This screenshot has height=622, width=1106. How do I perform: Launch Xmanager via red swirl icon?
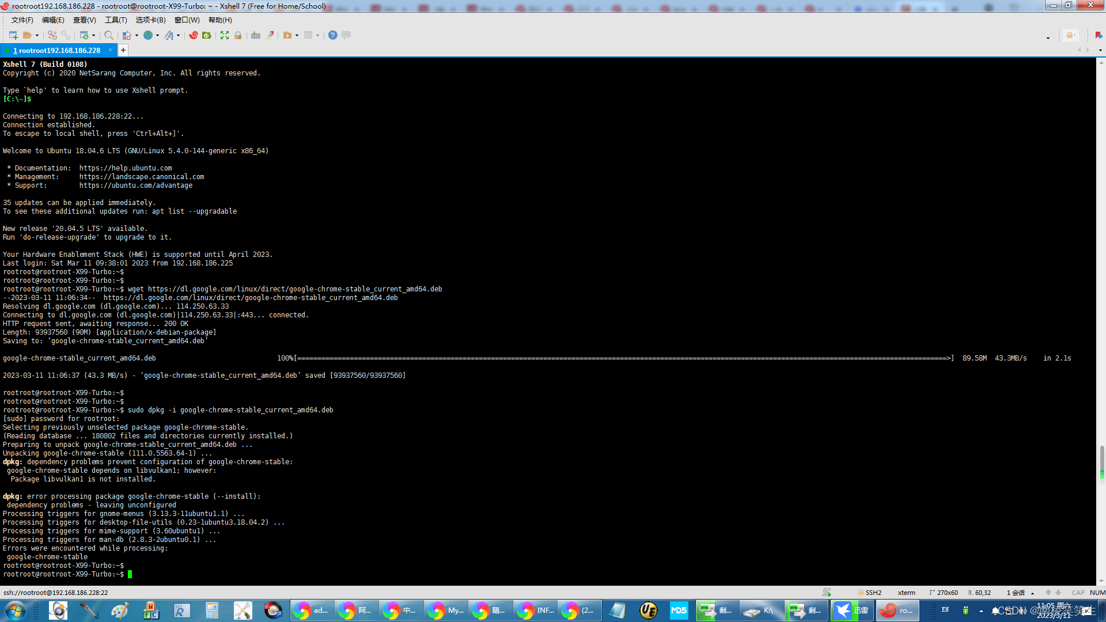(x=194, y=35)
